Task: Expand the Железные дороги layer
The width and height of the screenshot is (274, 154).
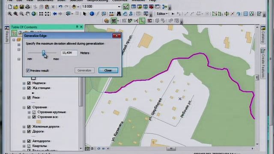Action: click(x=24, y=127)
